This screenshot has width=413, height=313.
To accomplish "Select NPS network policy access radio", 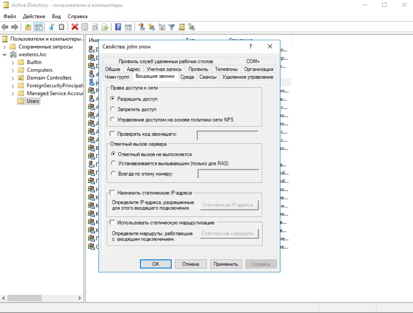I will click(x=112, y=120).
